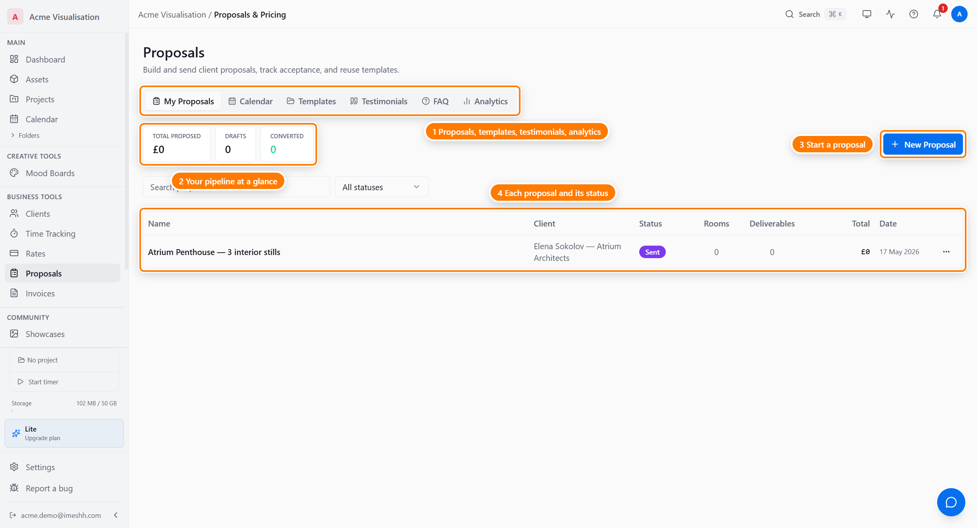Screen dimensions: 977x528
Task: Click the Rooms column header
Action: (x=716, y=223)
